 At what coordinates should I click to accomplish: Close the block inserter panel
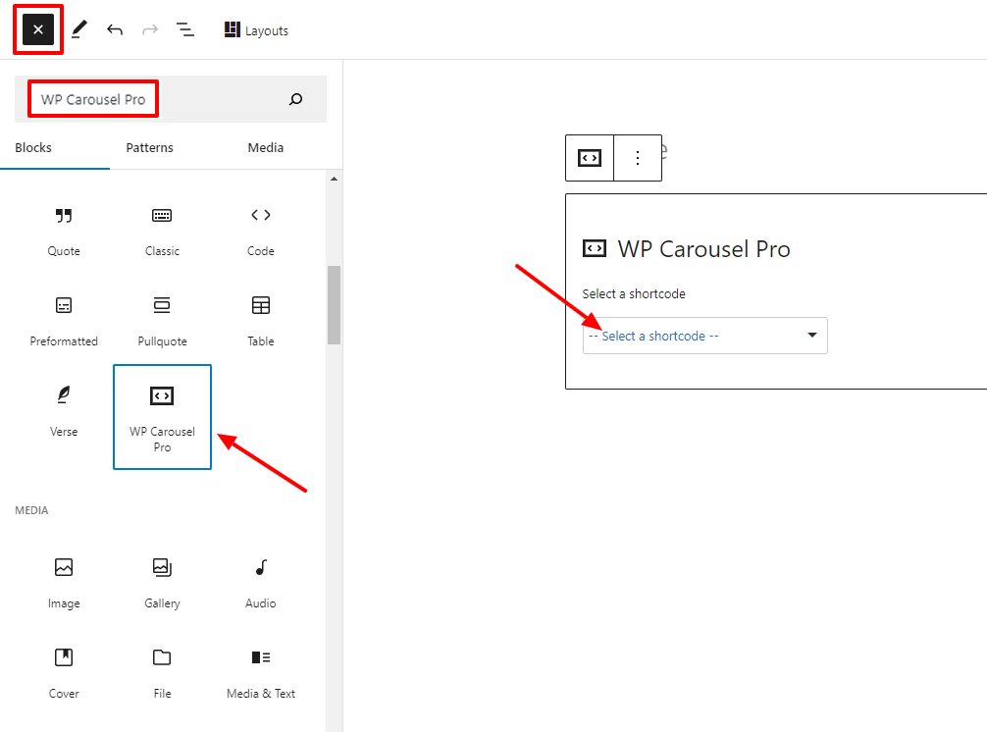[x=38, y=29]
